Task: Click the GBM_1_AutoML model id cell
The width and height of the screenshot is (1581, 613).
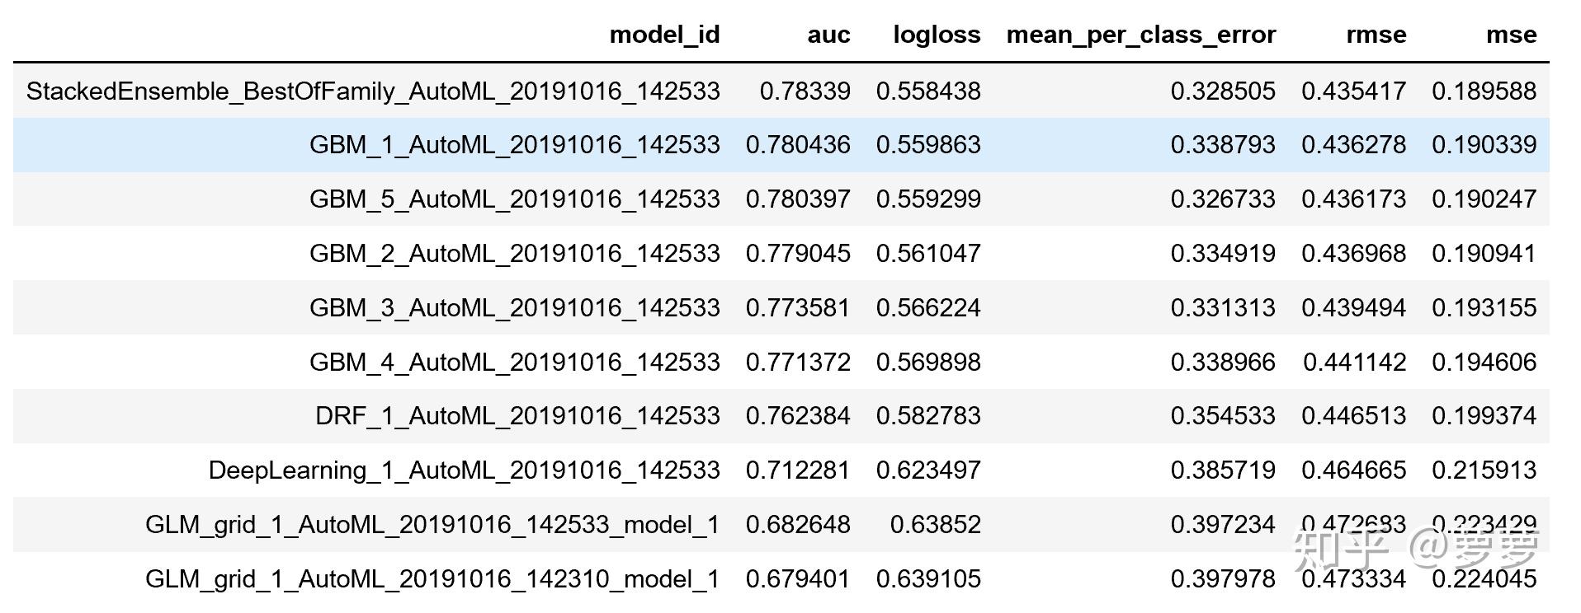Action: point(514,145)
